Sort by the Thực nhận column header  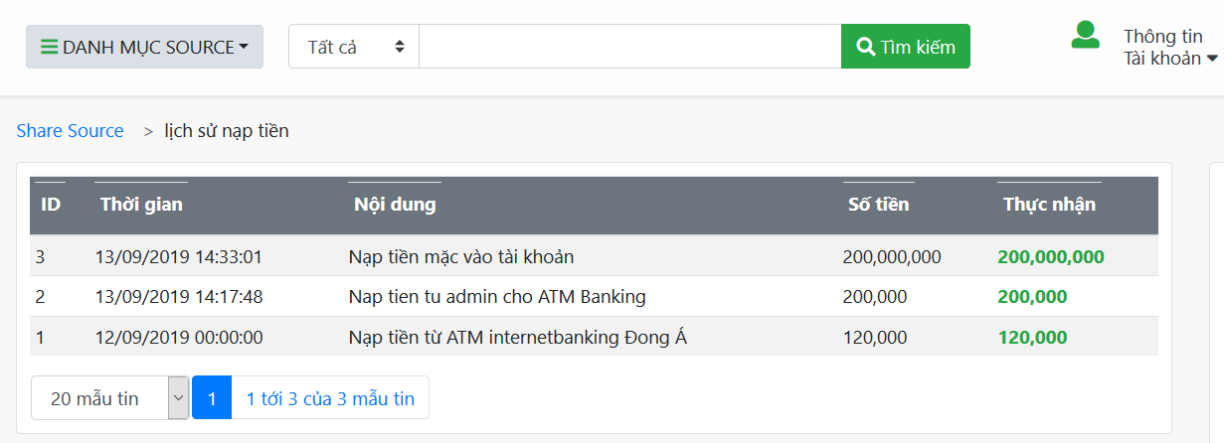pos(1050,205)
